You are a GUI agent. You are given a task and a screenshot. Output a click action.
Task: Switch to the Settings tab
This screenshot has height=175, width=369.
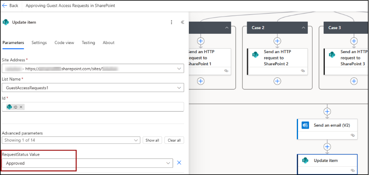[x=39, y=42]
